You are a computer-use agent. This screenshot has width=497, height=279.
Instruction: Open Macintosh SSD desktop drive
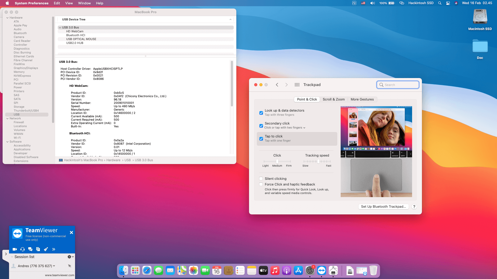480,20
